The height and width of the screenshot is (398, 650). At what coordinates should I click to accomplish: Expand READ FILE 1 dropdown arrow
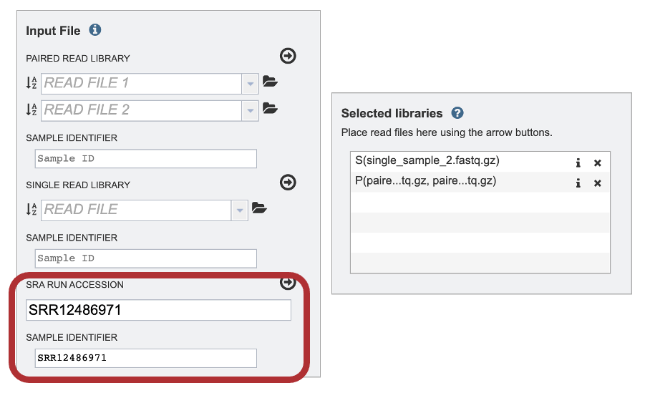tap(250, 84)
